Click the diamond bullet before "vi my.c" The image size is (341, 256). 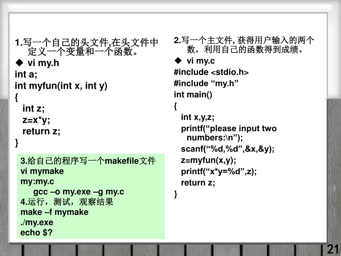[x=178, y=61]
